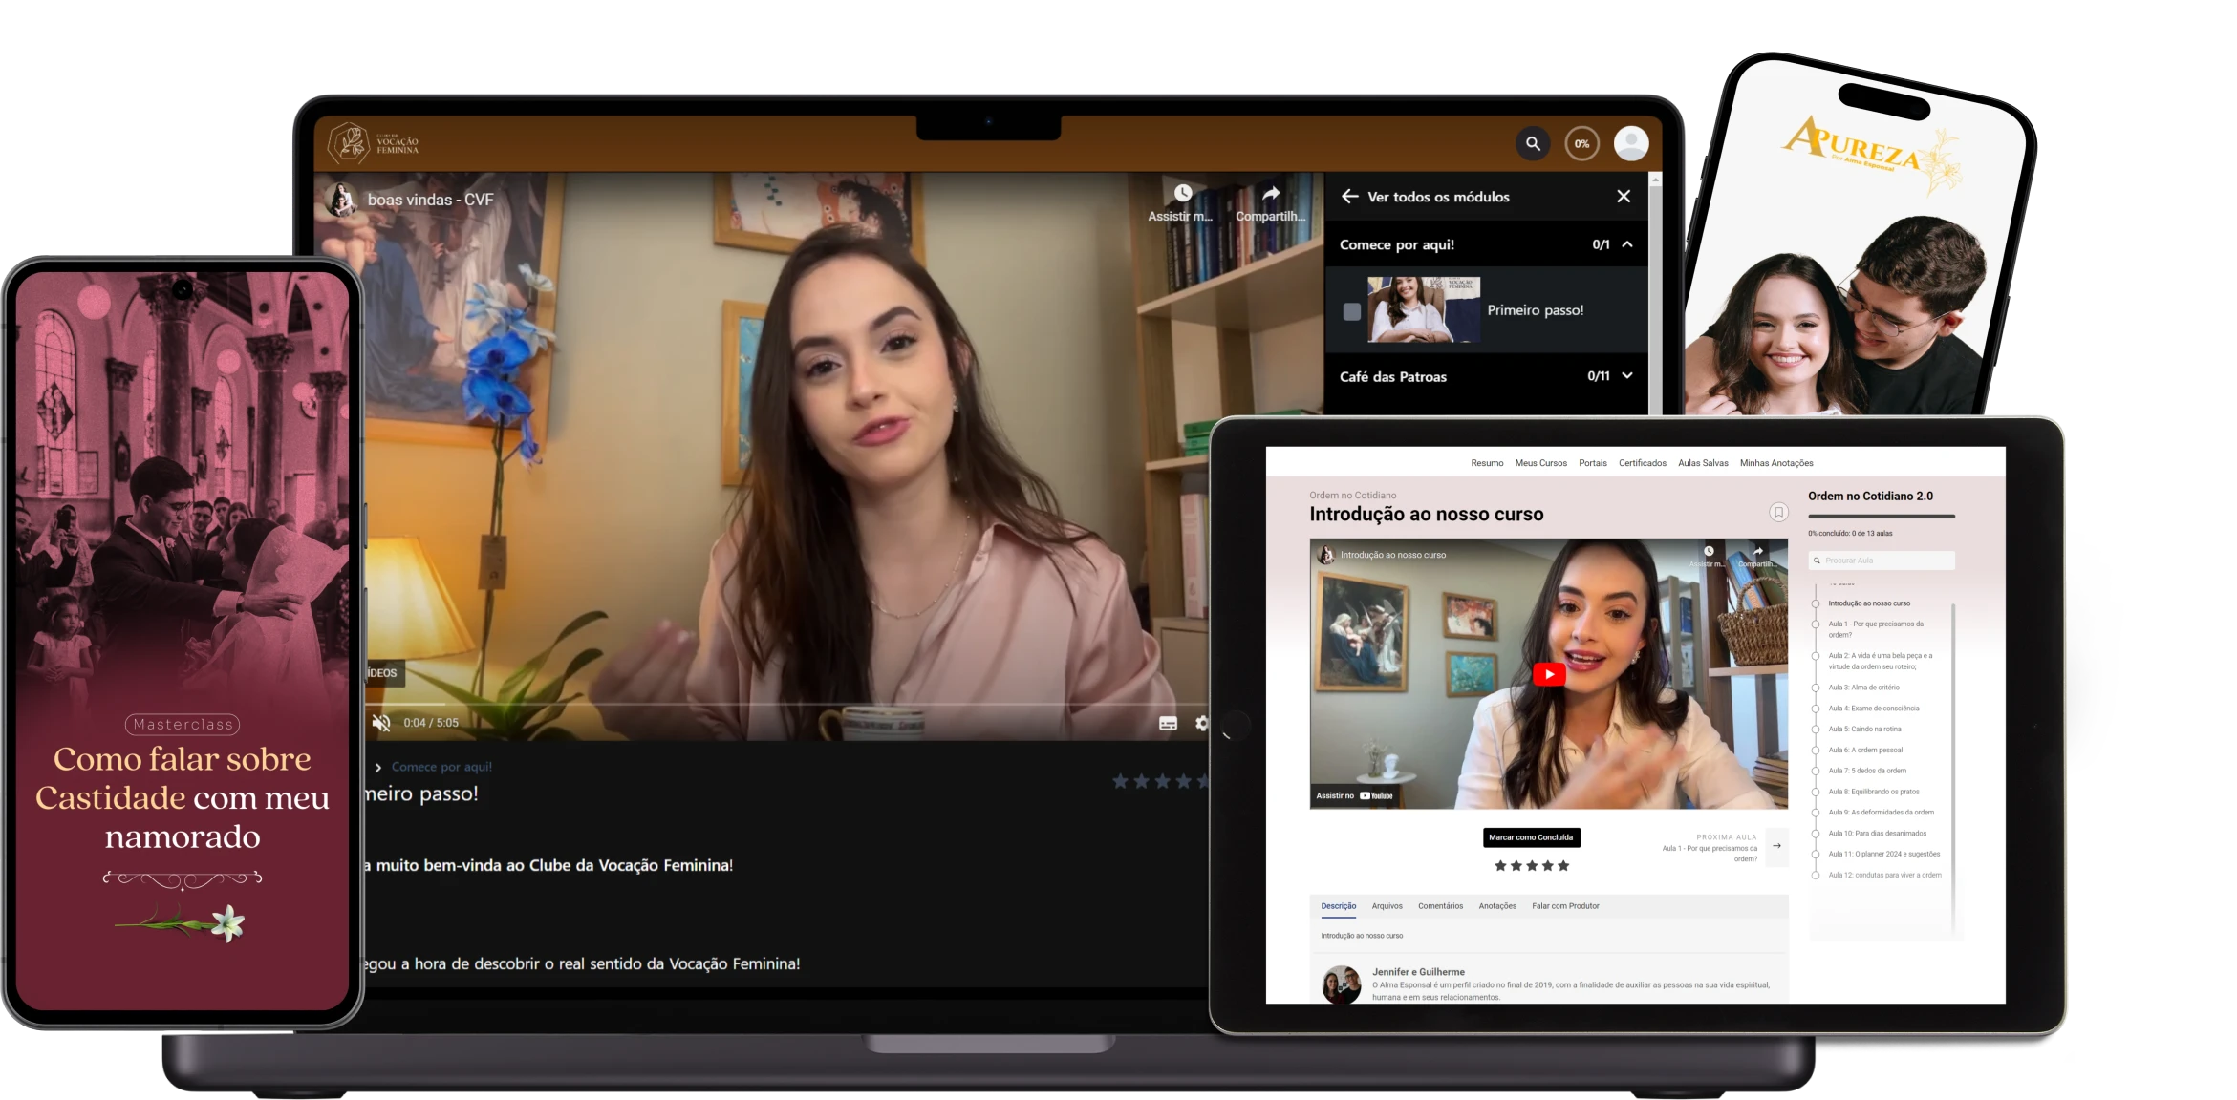Unmute the laptop video with the speaker icon

click(381, 723)
